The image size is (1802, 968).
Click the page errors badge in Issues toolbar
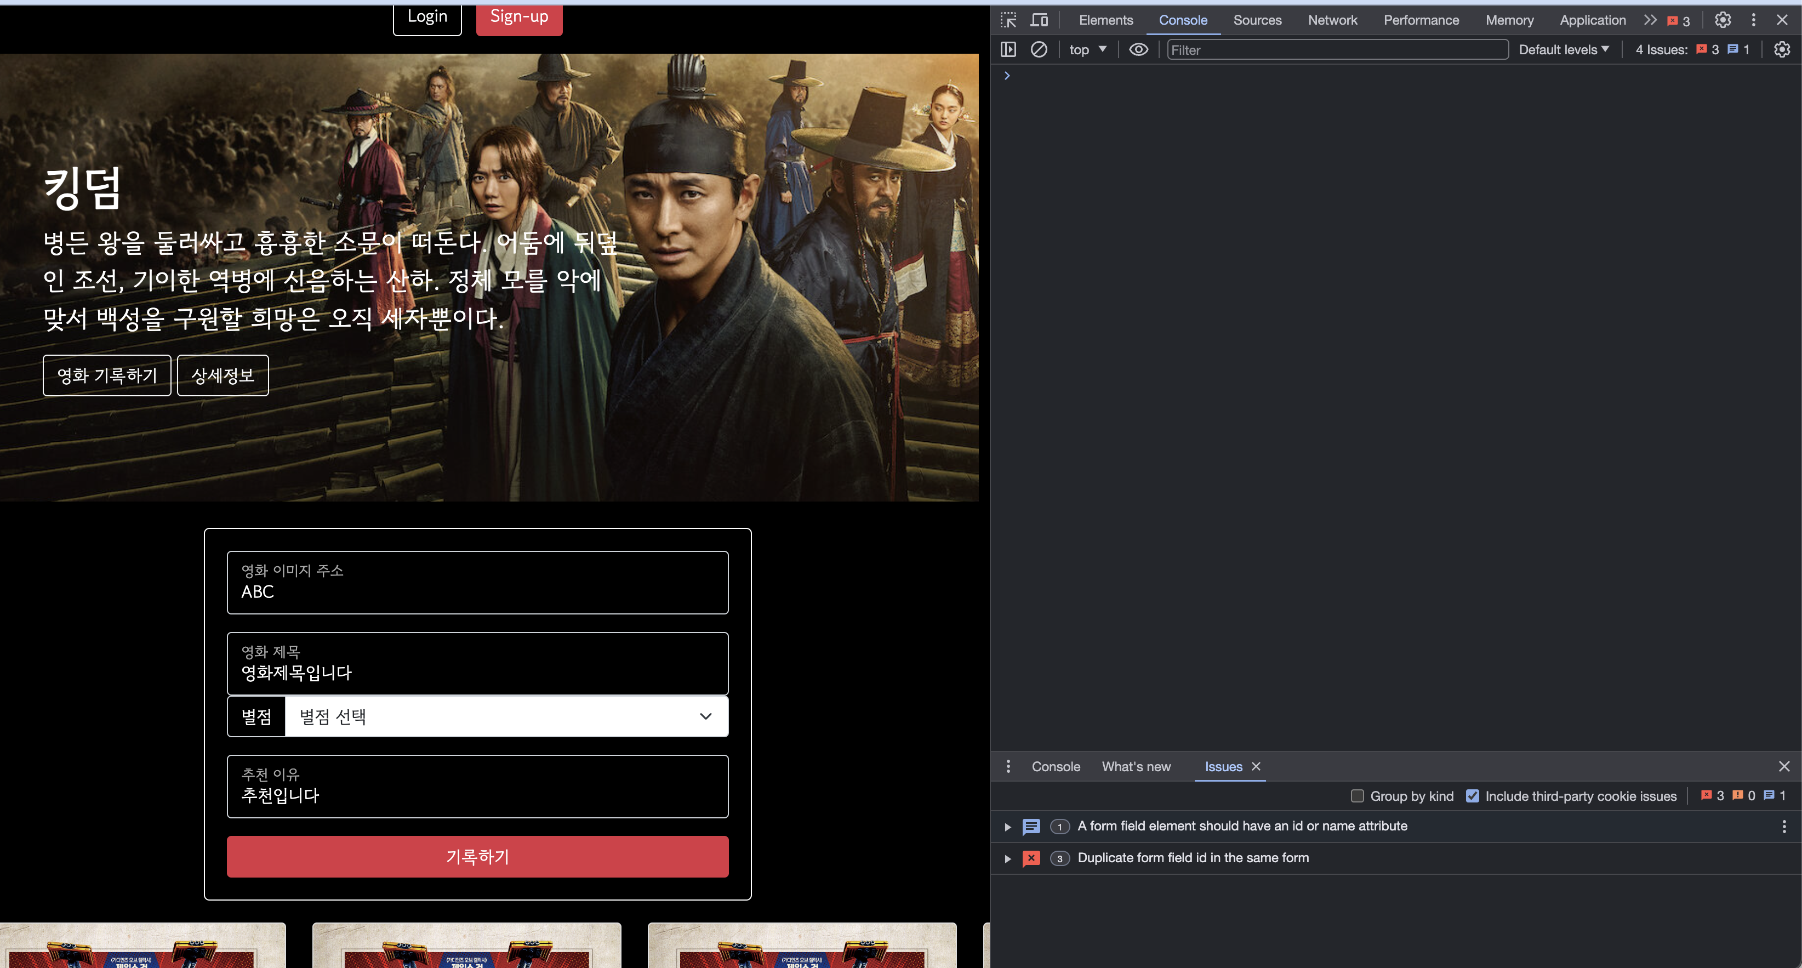point(1713,796)
